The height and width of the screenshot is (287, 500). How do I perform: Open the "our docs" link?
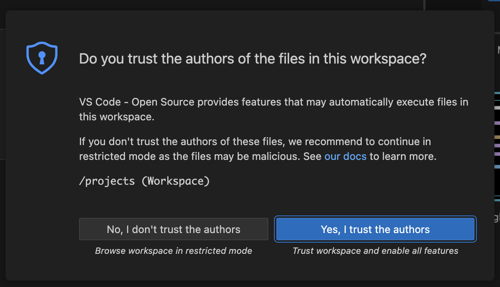pos(345,156)
